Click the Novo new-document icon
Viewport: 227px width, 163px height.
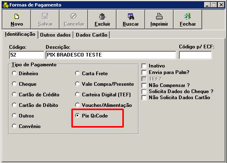(16, 16)
